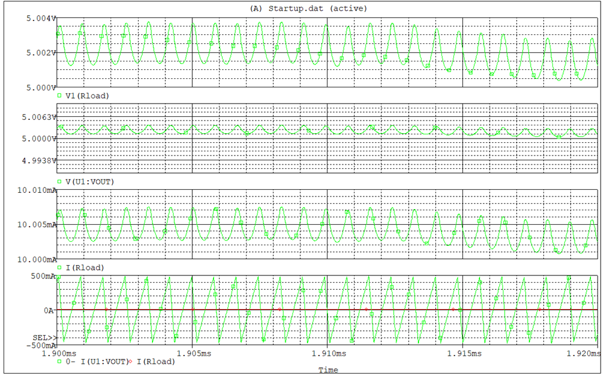This screenshot has width=603, height=376.
Task: Click the 4.9938V y-axis label
Action: point(39,160)
